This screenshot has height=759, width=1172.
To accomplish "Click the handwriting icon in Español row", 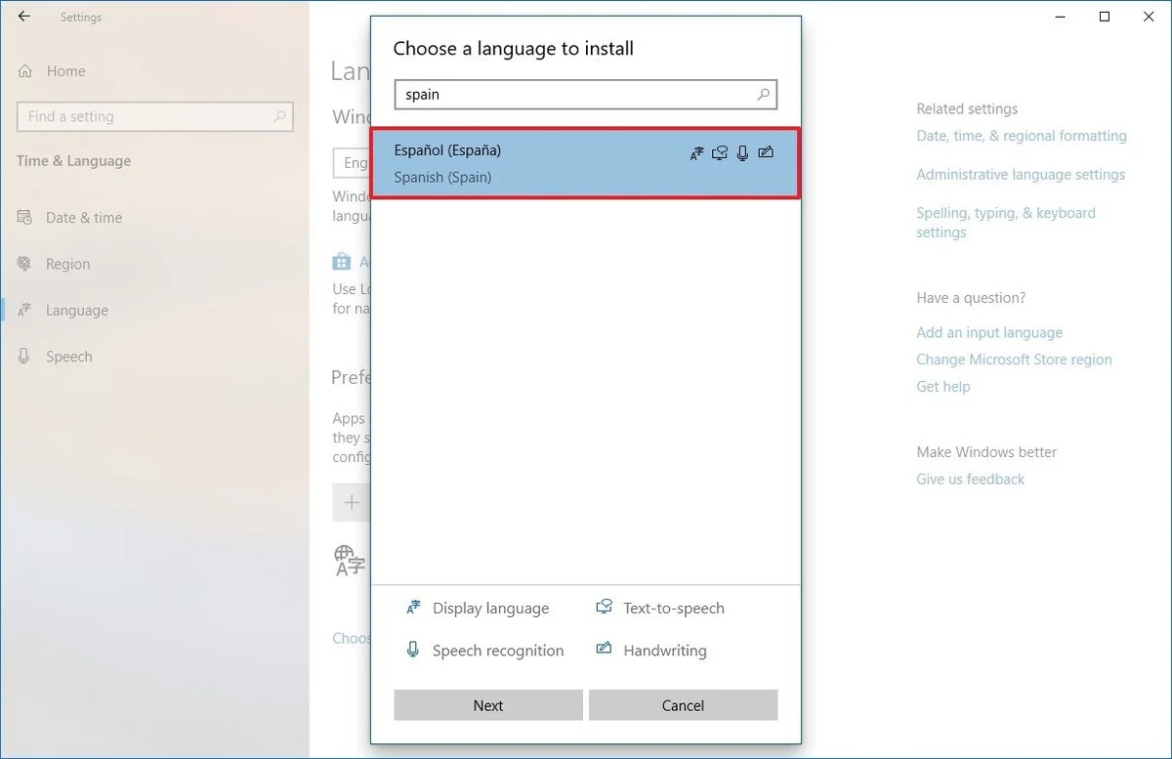I will (766, 152).
